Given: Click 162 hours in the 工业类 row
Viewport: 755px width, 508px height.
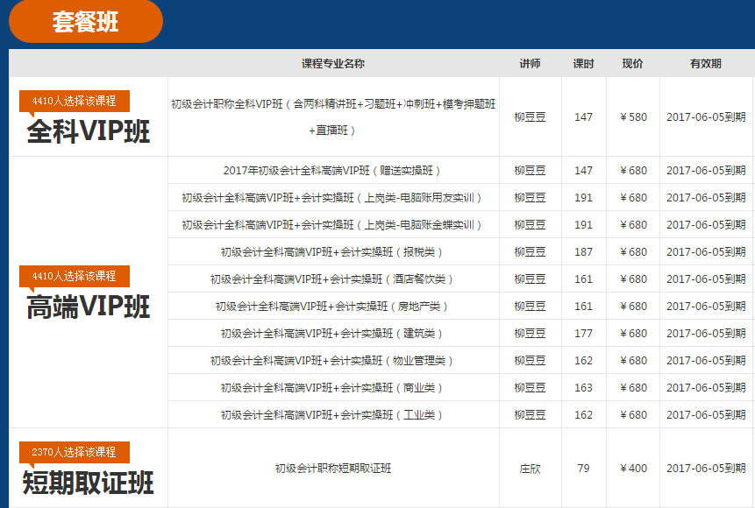Looking at the screenshot, I should (x=584, y=415).
